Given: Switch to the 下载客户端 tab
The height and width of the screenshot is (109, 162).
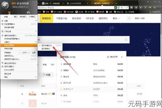Looking at the screenshot, I should [x=62, y=18].
